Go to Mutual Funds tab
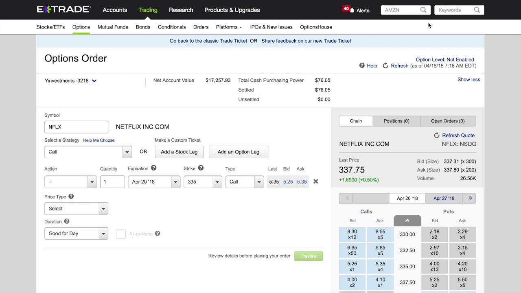The height and width of the screenshot is (293, 521). tap(113, 27)
